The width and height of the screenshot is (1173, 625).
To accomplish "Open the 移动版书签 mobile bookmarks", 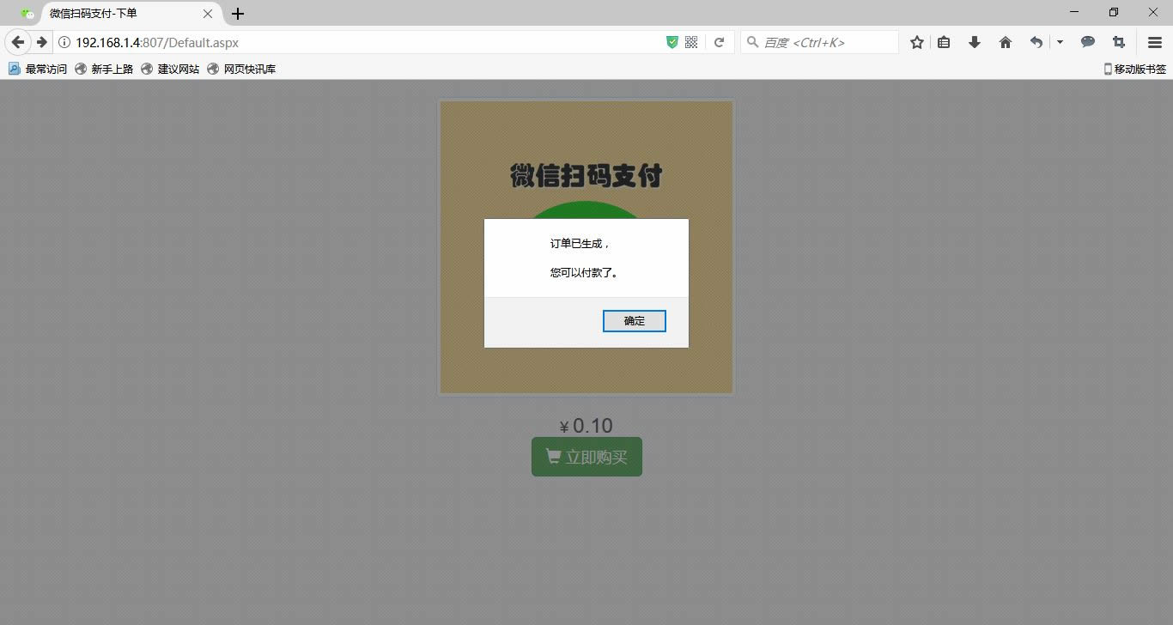I will click(1134, 69).
